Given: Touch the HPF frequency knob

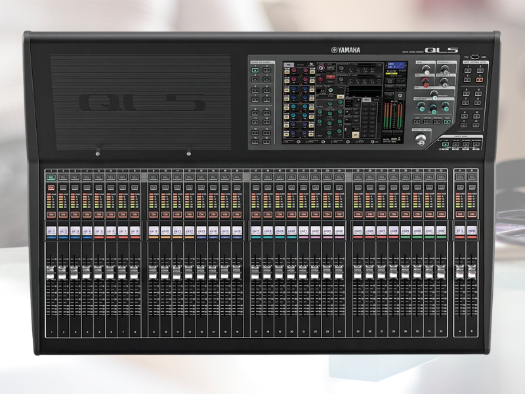Looking at the screenshot, I should (434, 95).
